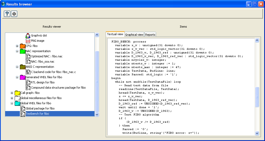Image resolution: width=265 pixels, height=141 pixels.
Task: Minimize the Results browser window
Action: 249,4
